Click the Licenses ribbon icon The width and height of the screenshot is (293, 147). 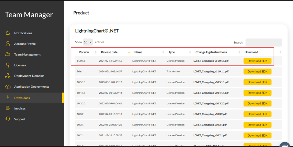(x=8, y=65)
